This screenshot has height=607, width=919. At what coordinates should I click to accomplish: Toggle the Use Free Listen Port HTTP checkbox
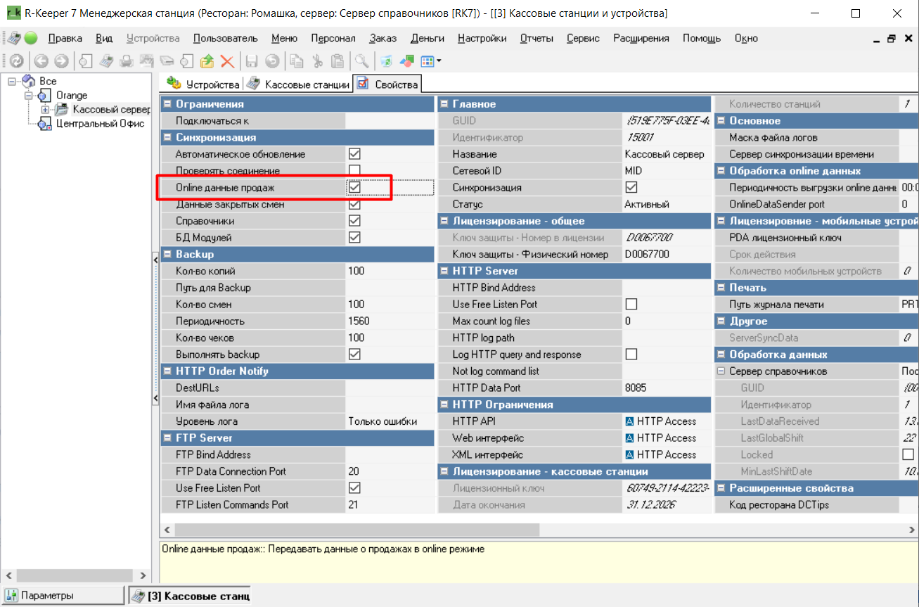point(631,305)
